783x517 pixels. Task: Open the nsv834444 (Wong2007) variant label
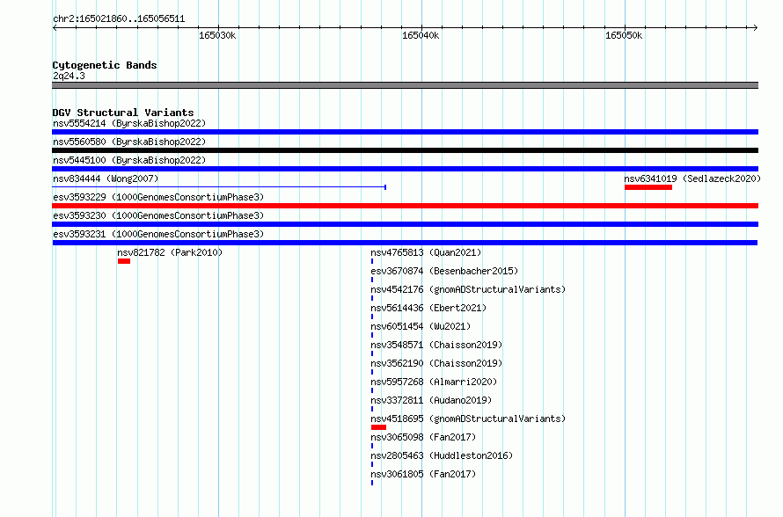[x=106, y=178]
